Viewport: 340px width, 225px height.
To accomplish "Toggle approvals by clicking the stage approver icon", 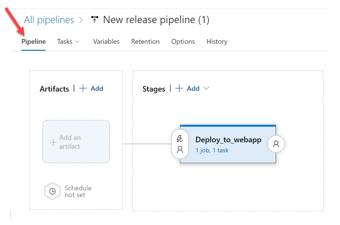I will point(276,144).
